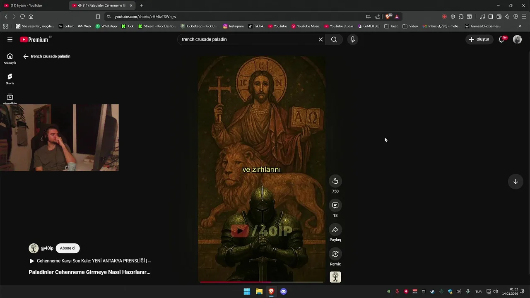530x298 pixels.
Task: Run search with the magnifier button
Action: tap(334, 39)
